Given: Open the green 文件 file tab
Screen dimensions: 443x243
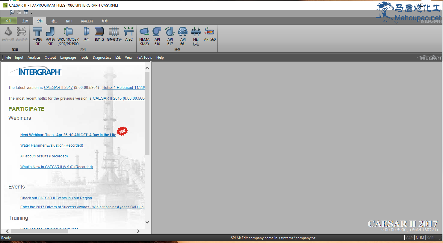Looking at the screenshot, I should pyautogui.click(x=9, y=21).
